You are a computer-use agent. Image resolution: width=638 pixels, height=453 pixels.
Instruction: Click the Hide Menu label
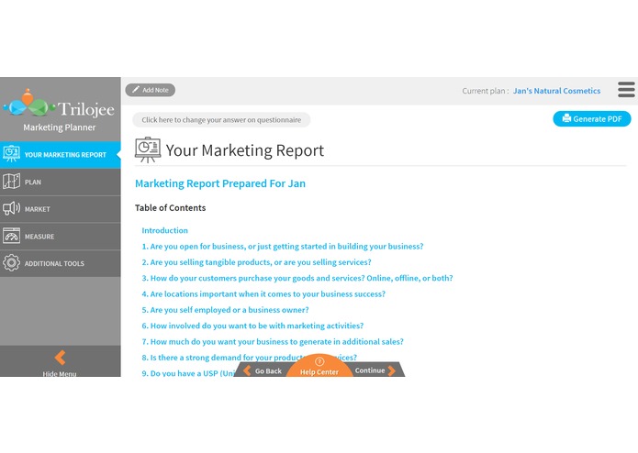click(60, 374)
